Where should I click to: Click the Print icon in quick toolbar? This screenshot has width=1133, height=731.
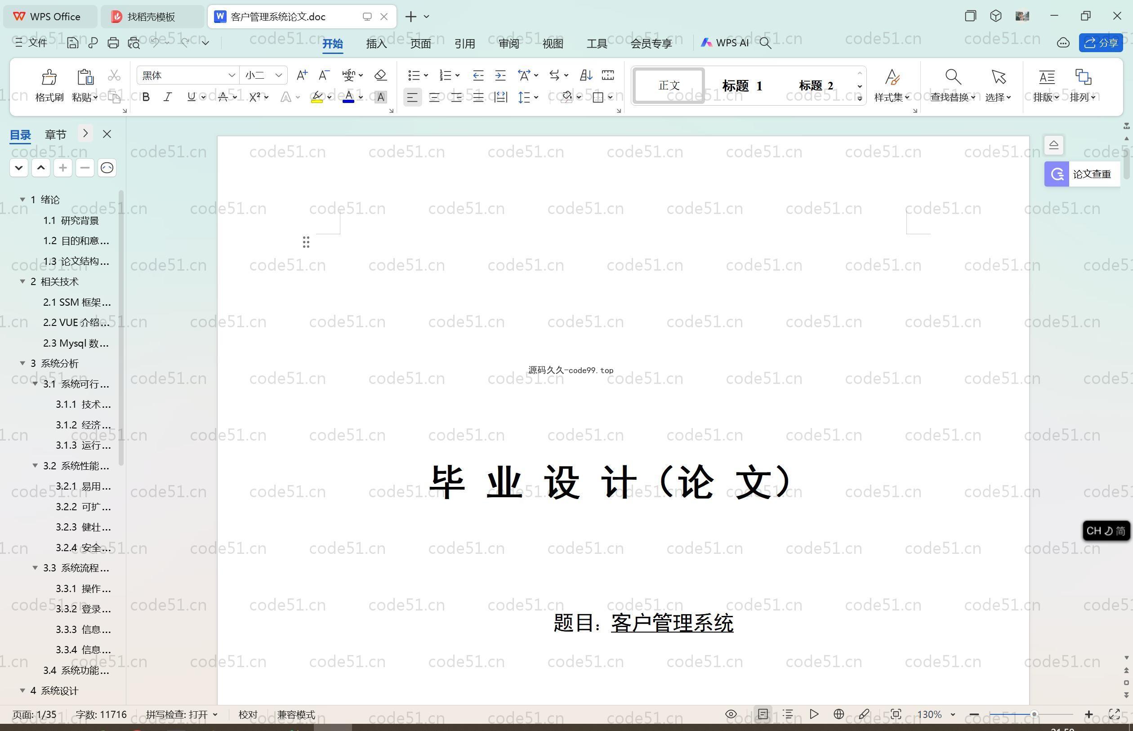pyautogui.click(x=113, y=43)
